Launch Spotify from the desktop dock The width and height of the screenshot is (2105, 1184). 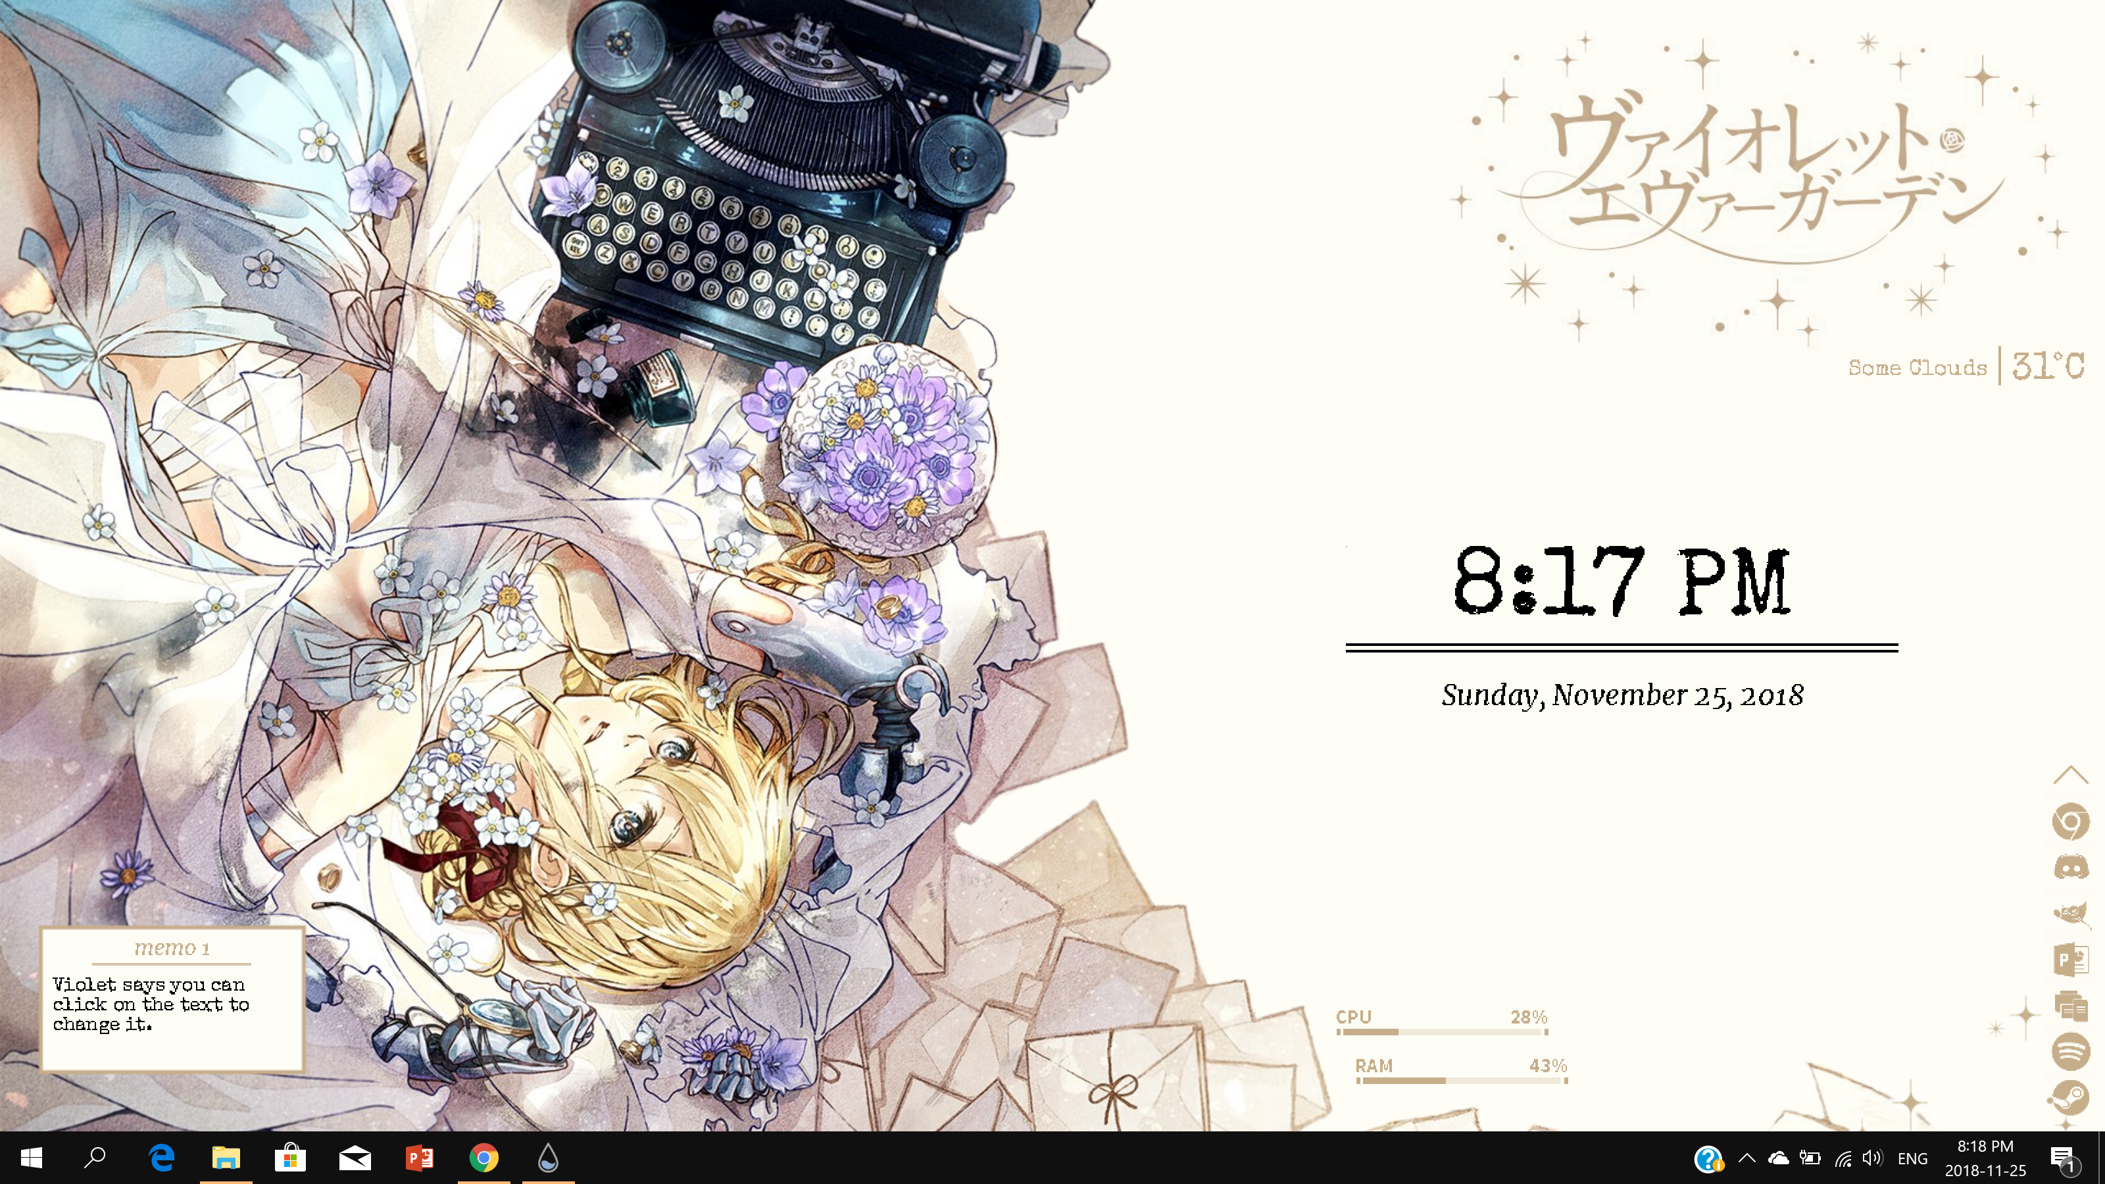coord(2071,1051)
